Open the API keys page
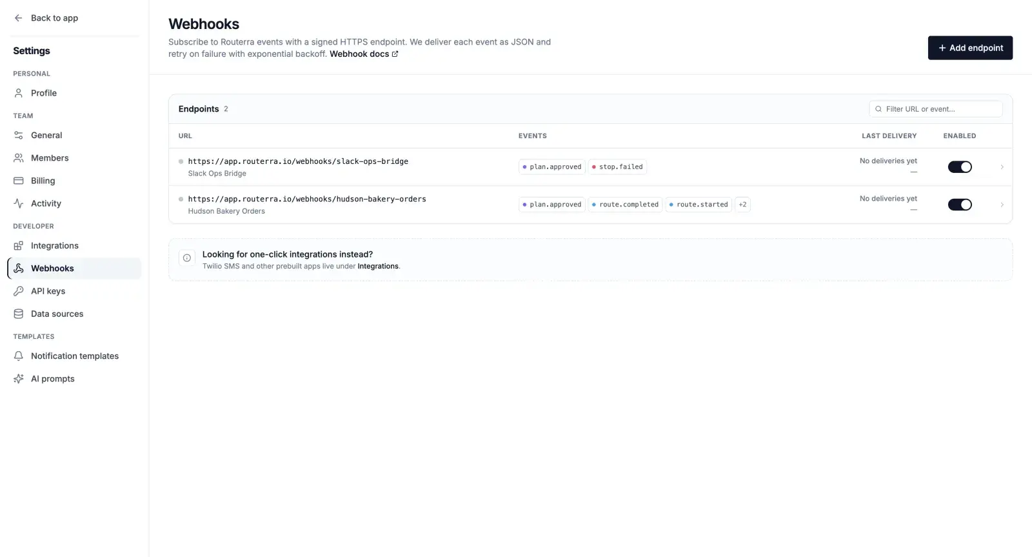This screenshot has width=1032, height=557. click(x=74, y=291)
